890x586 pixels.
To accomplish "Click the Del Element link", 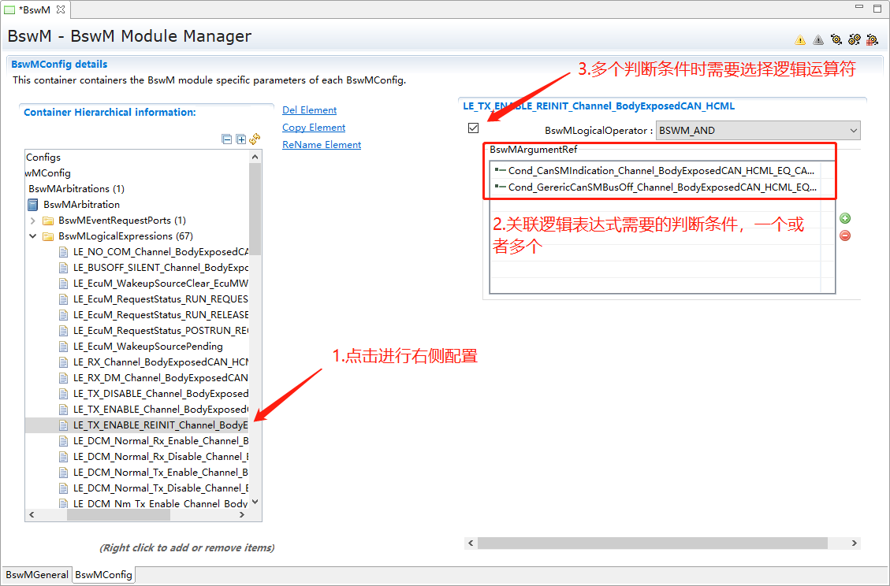I will tap(309, 110).
